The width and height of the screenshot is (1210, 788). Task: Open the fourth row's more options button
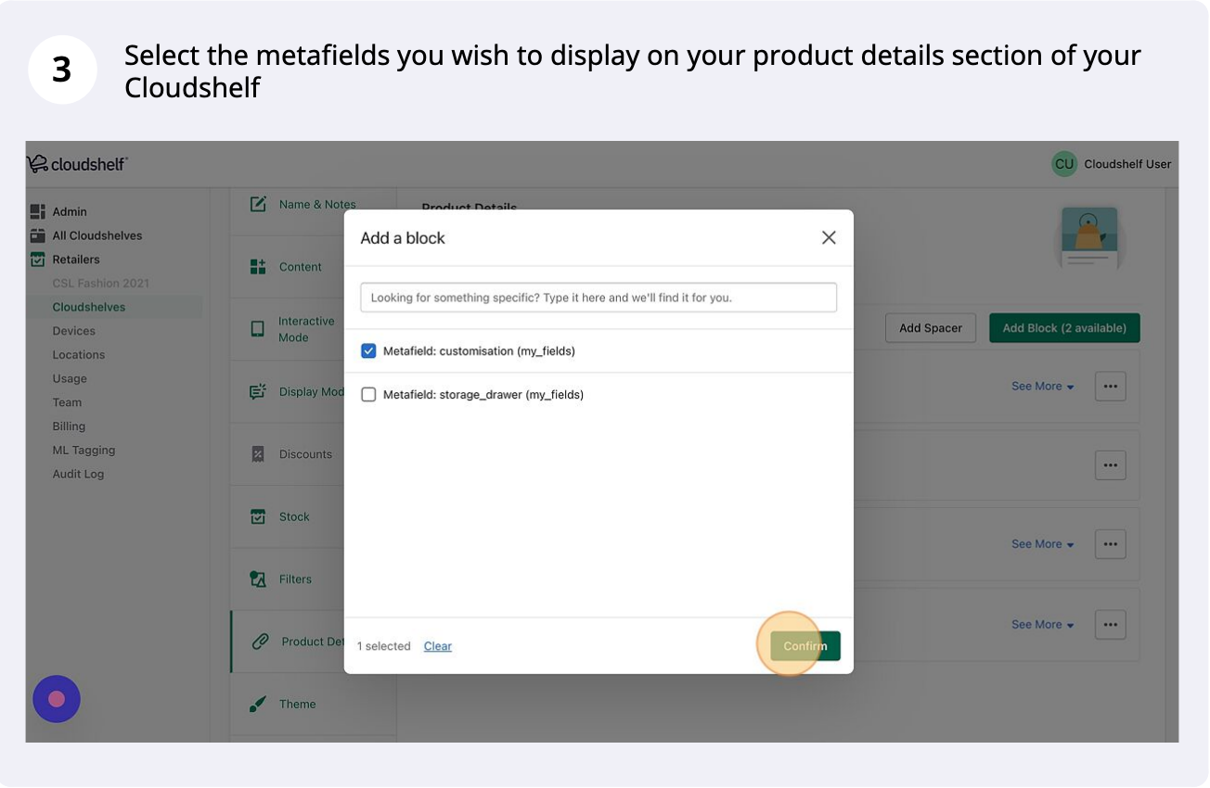[1111, 625]
